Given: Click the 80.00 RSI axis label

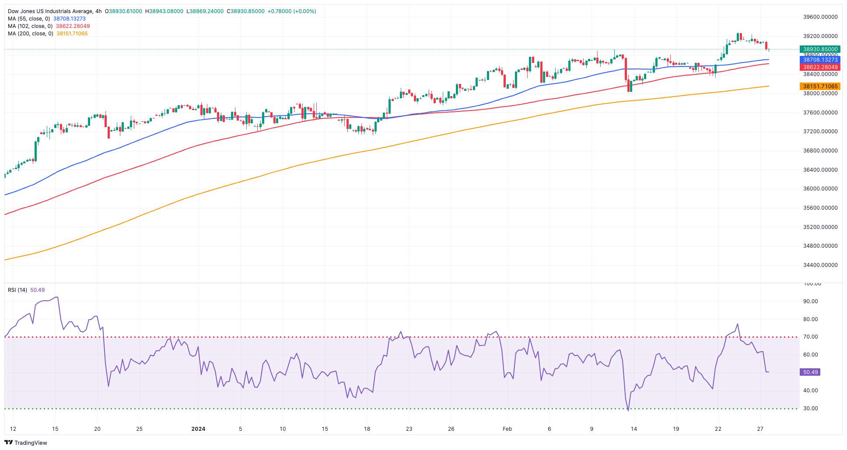Looking at the screenshot, I should [810, 319].
